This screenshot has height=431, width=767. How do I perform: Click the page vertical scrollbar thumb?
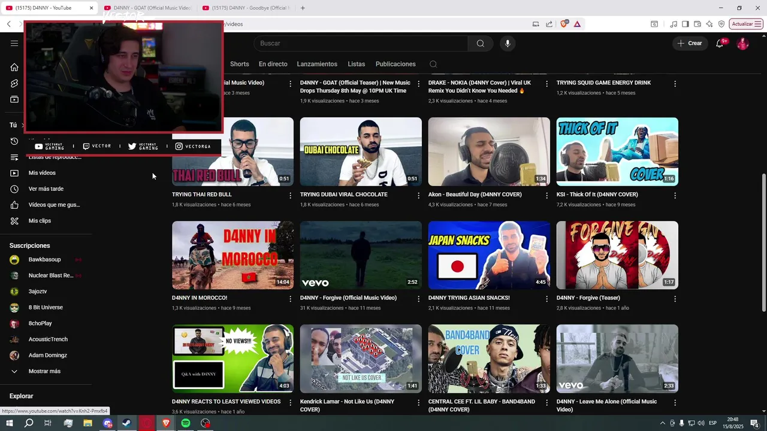[x=763, y=242]
